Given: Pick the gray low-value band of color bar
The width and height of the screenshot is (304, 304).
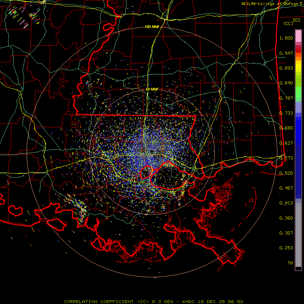Looking at the screenshot, I should 298,235.
